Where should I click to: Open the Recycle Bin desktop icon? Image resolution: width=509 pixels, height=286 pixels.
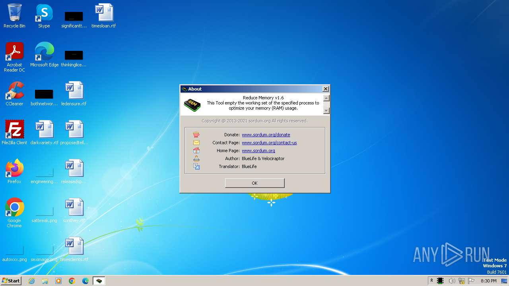coord(14,16)
